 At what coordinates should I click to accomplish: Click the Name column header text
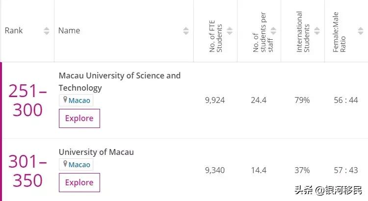(69, 30)
